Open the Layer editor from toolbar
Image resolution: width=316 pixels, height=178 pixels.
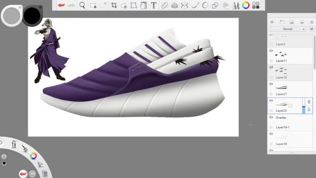tap(226, 5)
